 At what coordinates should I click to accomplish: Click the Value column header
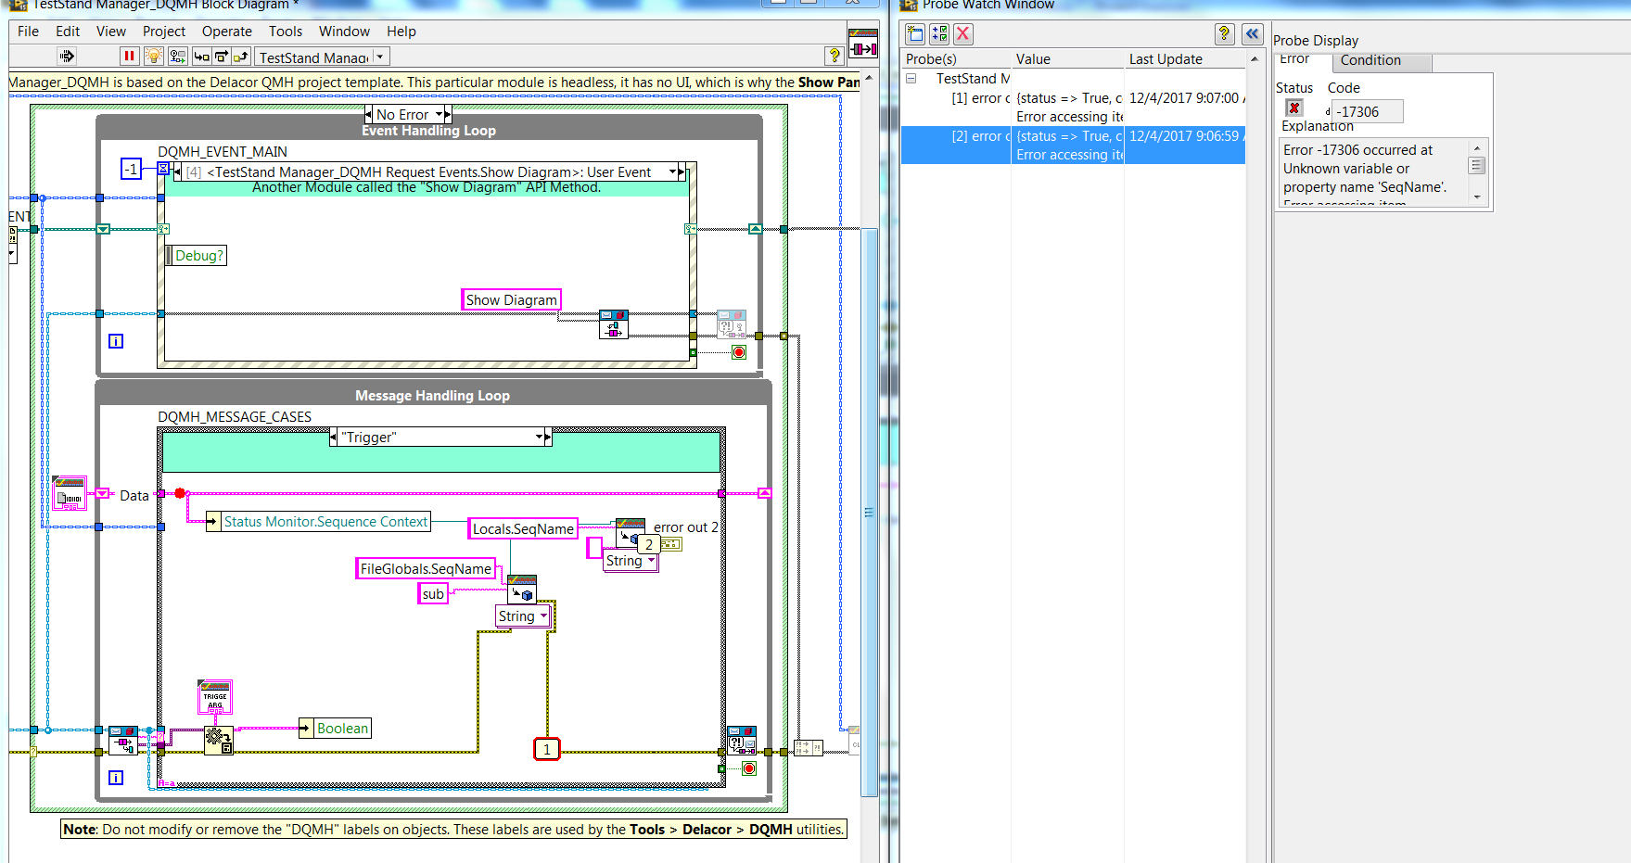click(x=1067, y=59)
